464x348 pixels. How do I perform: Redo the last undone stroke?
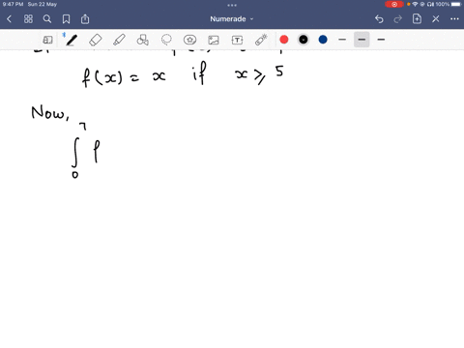click(398, 19)
